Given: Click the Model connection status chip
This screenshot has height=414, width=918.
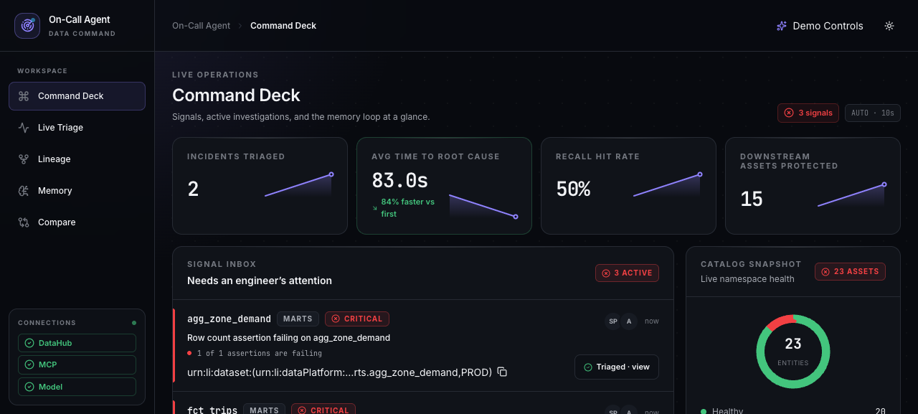Looking at the screenshot, I should (77, 387).
